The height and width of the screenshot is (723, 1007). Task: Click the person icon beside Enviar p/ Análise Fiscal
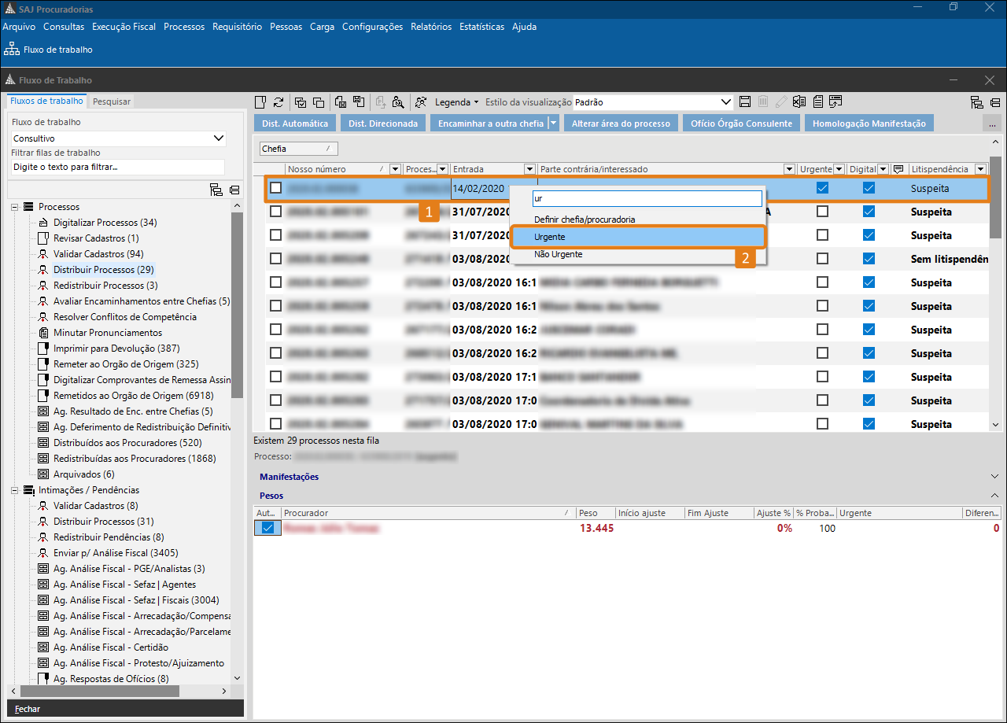pyautogui.click(x=44, y=553)
